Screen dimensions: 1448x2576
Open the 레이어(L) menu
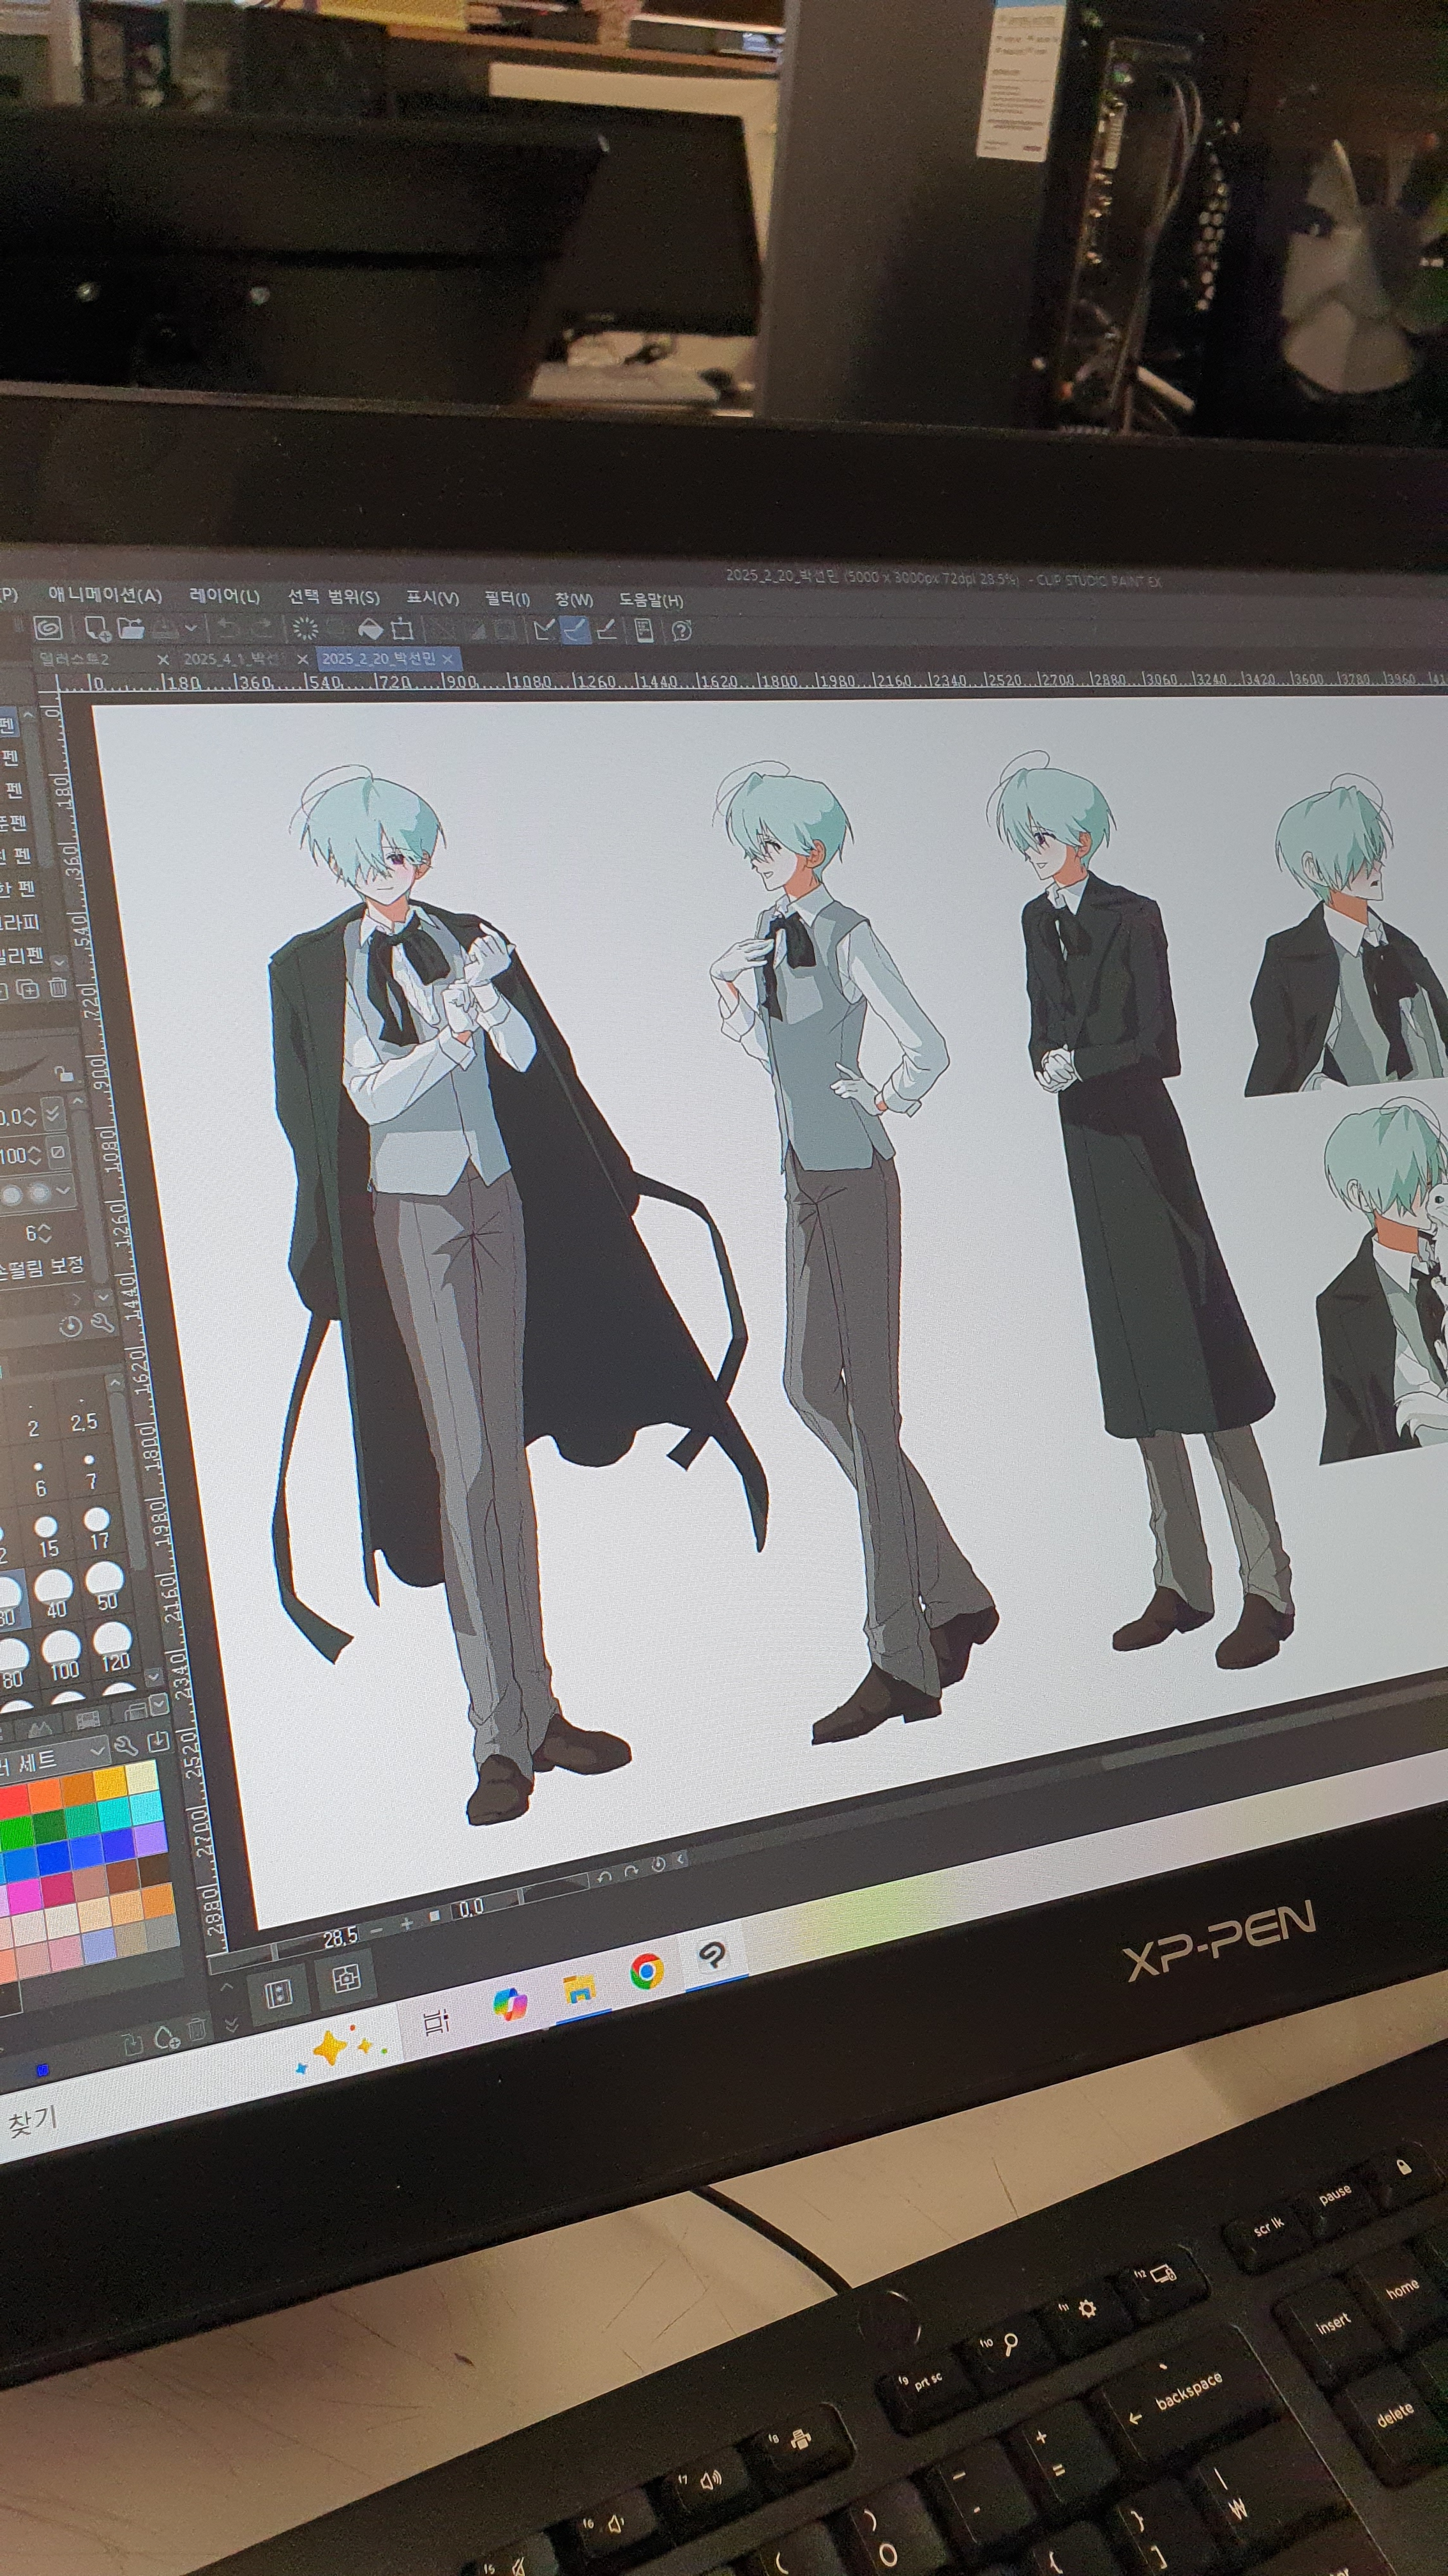pyautogui.click(x=225, y=596)
